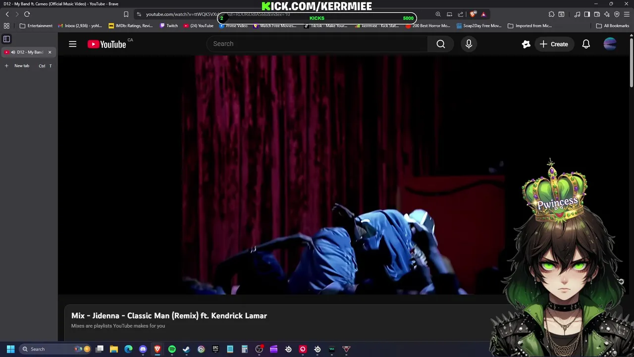Screen dimensions: 634x357
Task: Open the Windows taskbar Search box
Action: [x=54, y=349]
